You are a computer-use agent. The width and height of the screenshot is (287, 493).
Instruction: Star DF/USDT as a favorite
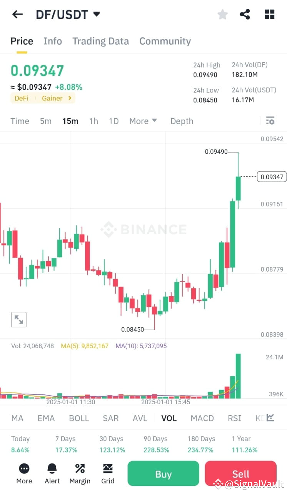(222, 14)
